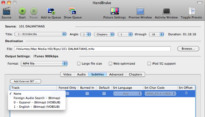The width and height of the screenshot is (205, 117).
Task: Add job using Add to Queue icon
Action: tap(51, 11)
